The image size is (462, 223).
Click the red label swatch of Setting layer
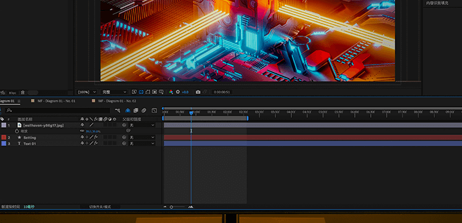(4, 138)
